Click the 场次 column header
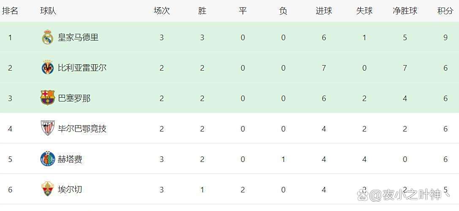This screenshot has height=211, width=459. click(161, 11)
